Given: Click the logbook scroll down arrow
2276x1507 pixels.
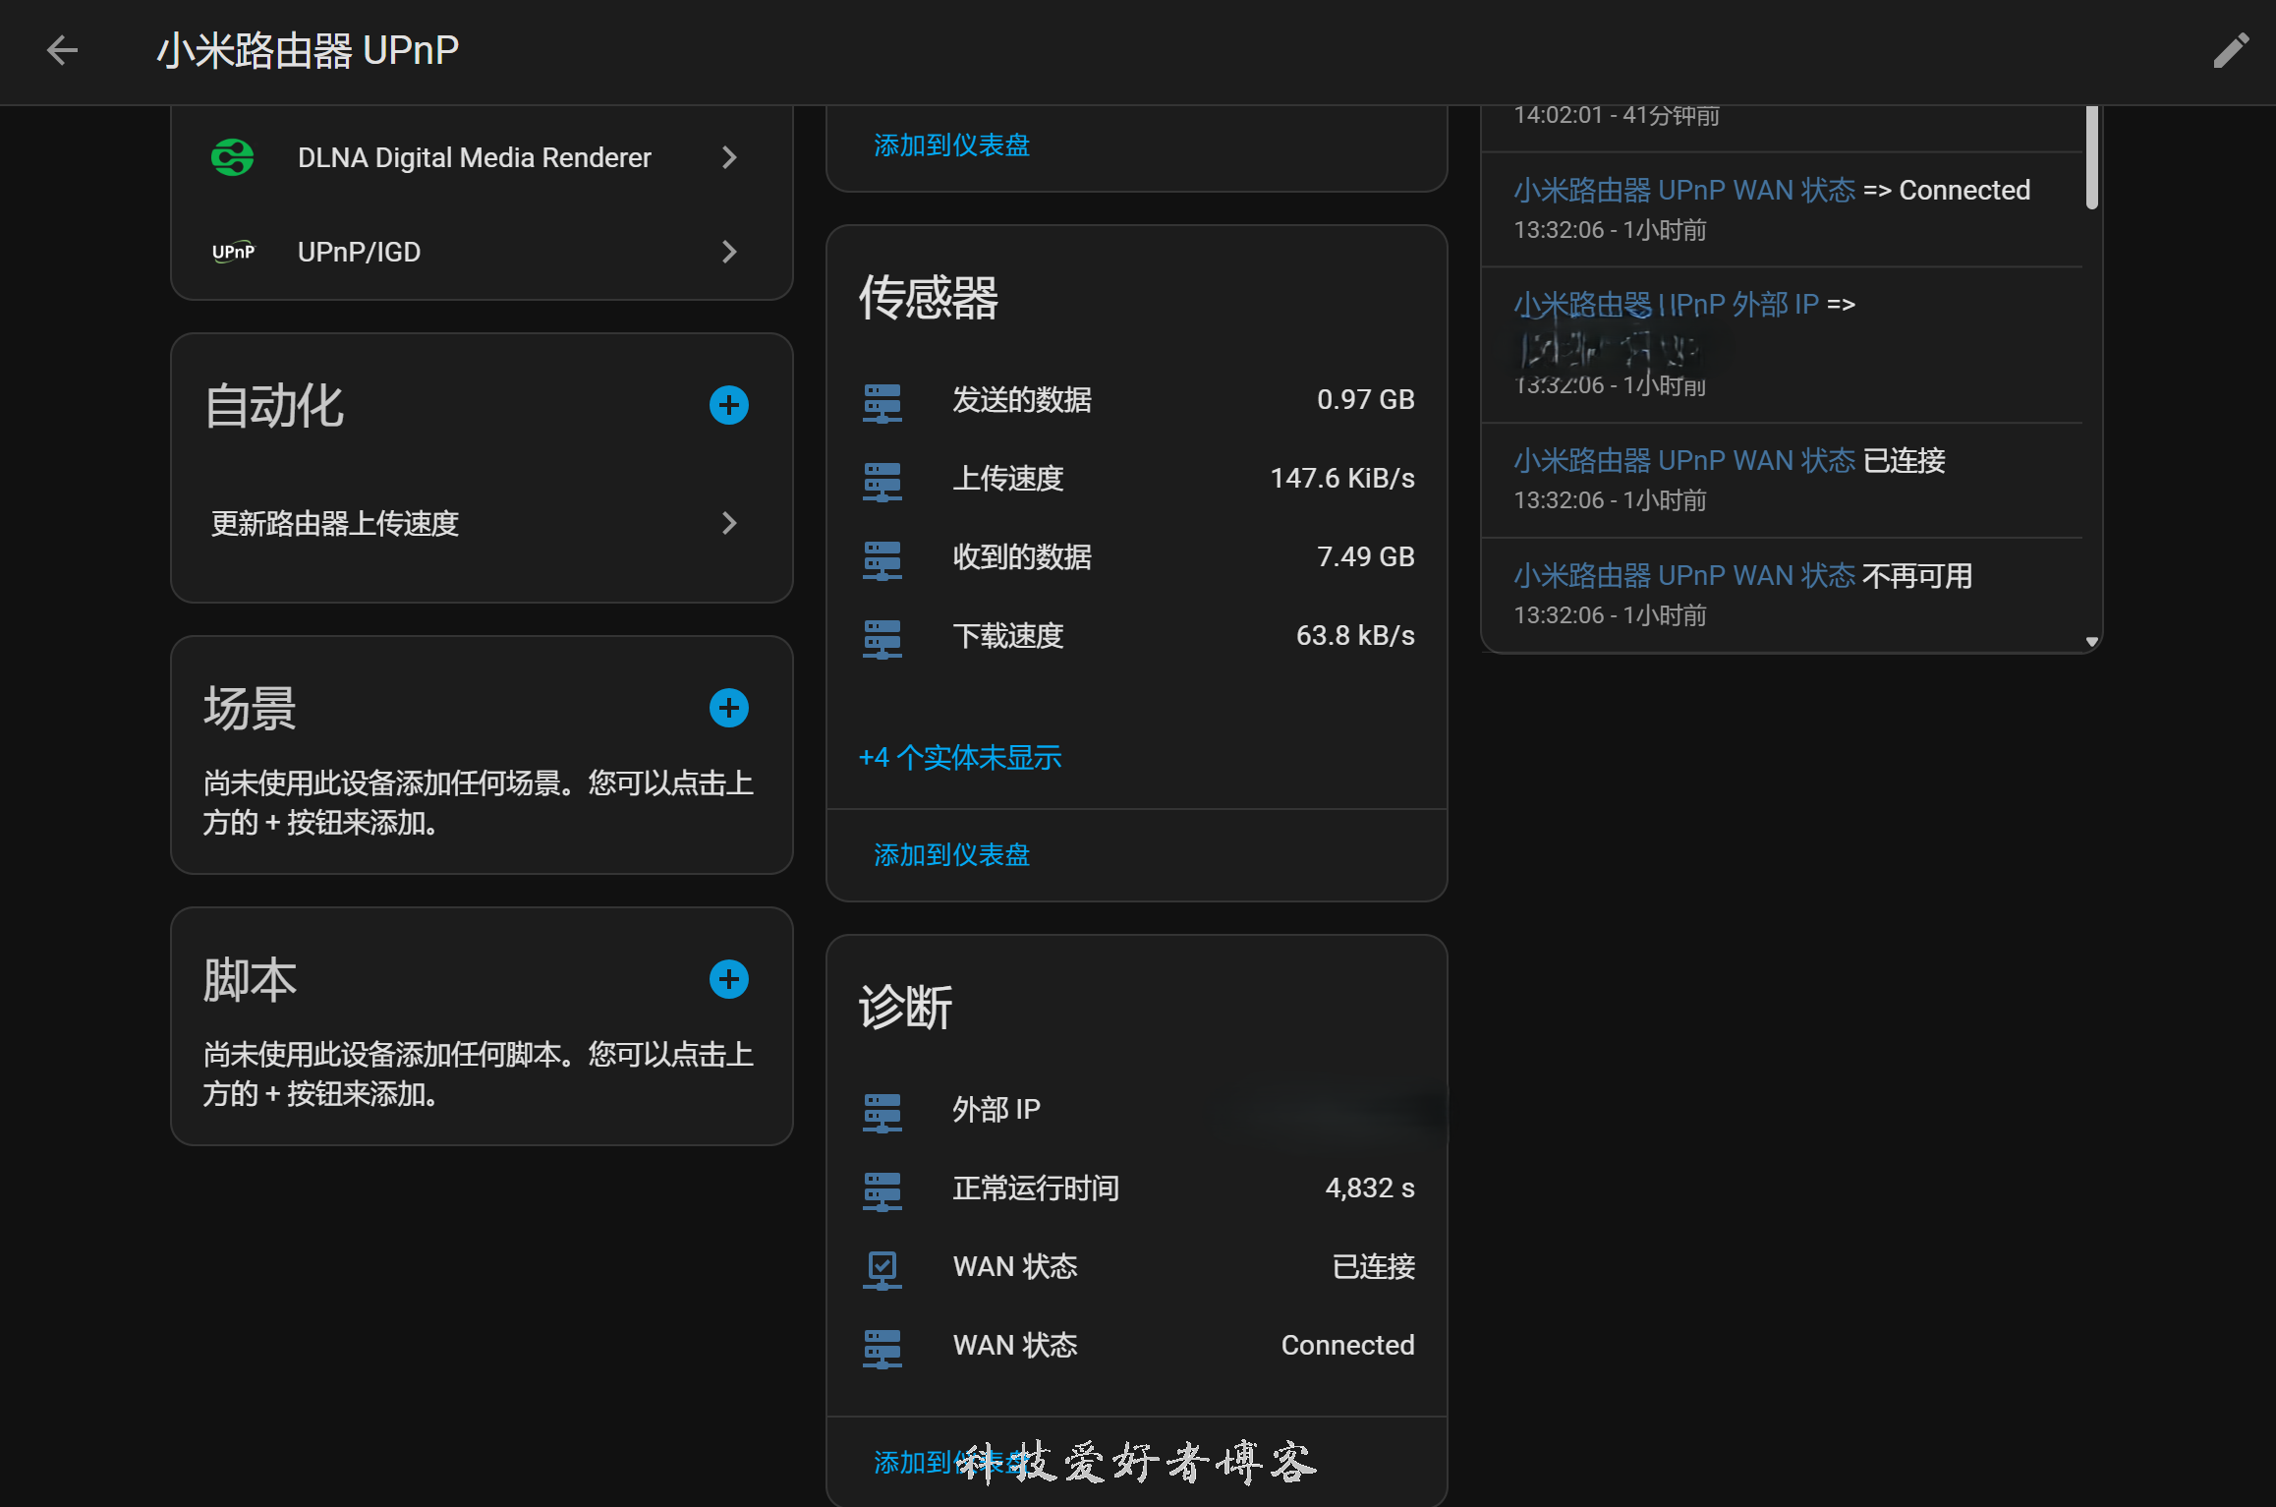Looking at the screenshot, I should (x=2092, y=641).
